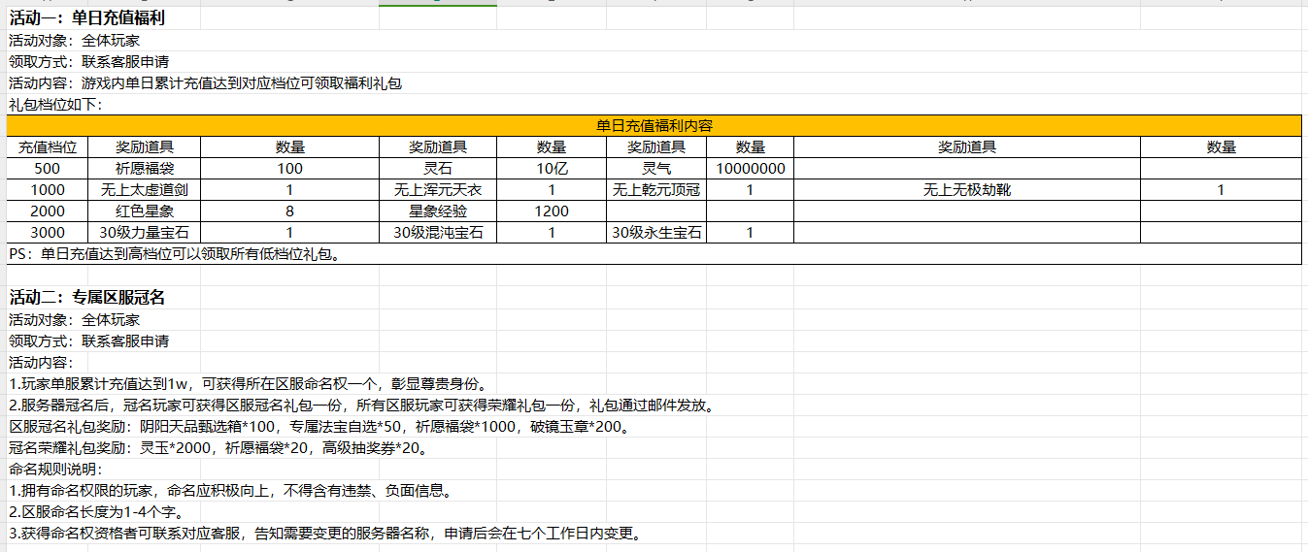Click the 区服命名长度为1-4个字 rule line
This screenshot has width=1308, height=552.
point(95,512)
